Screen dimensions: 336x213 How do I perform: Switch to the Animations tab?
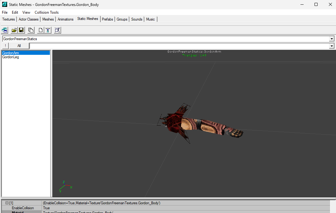(65, 19)
